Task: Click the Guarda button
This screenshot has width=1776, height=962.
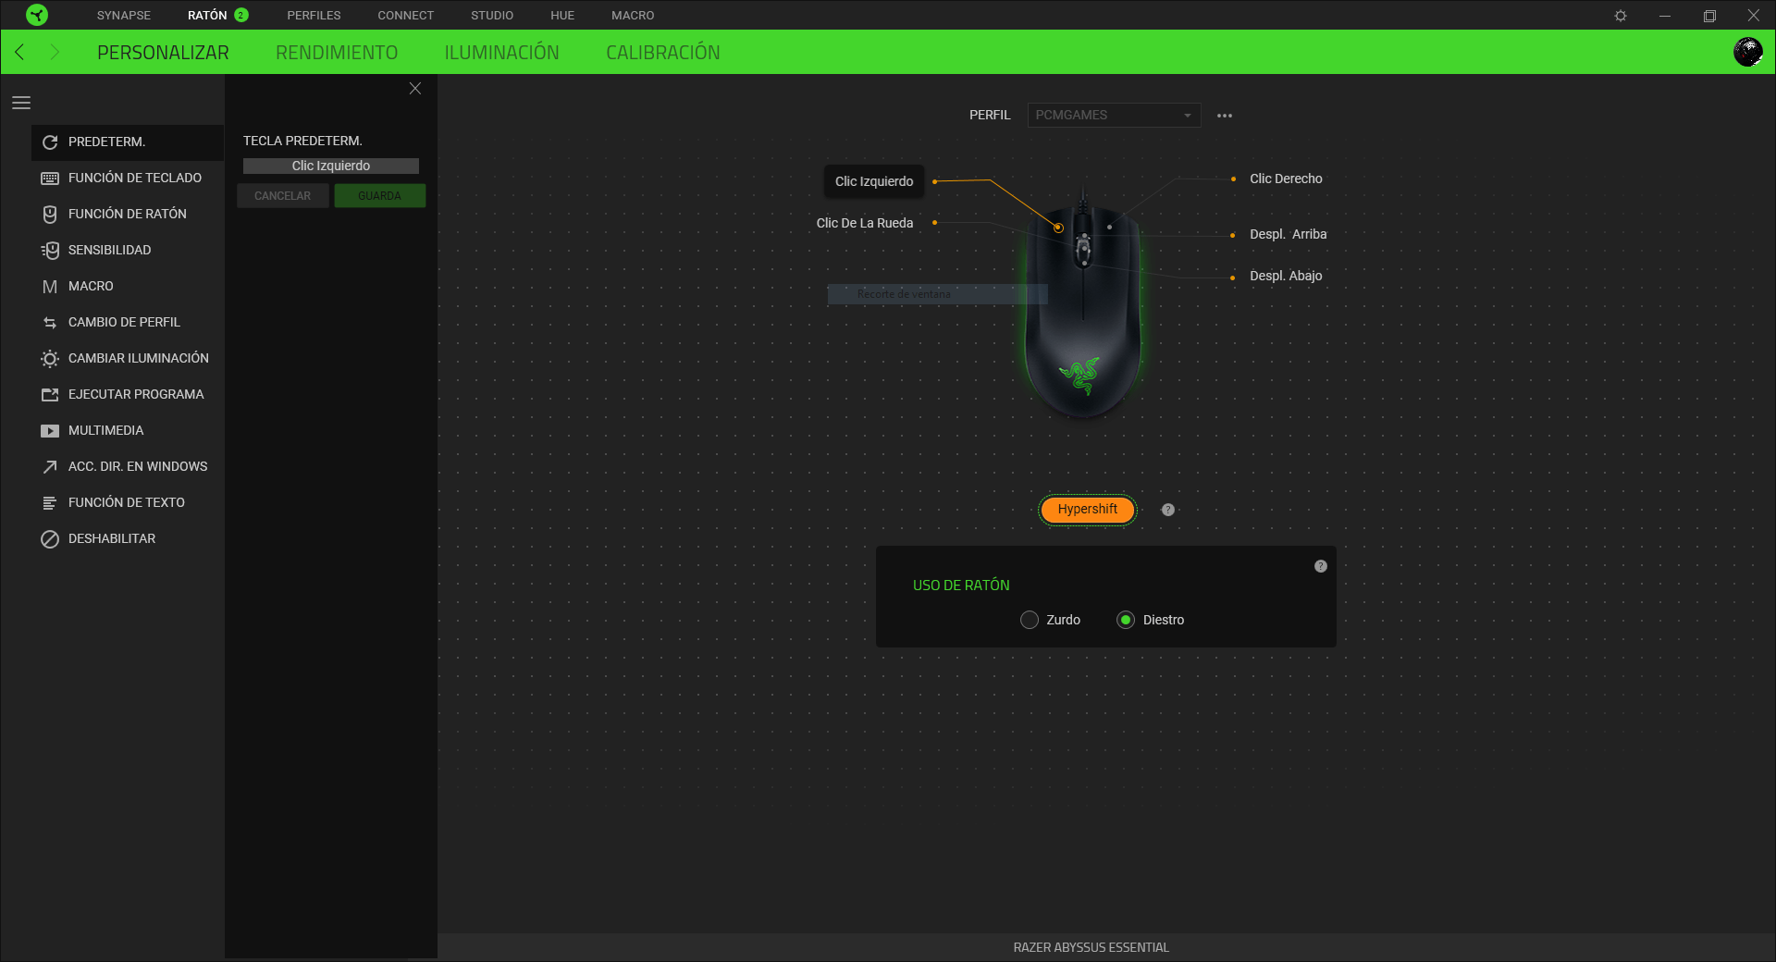Action: pos(379,196)
